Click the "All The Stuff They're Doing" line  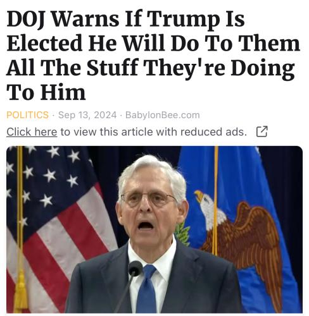point(151,68)
